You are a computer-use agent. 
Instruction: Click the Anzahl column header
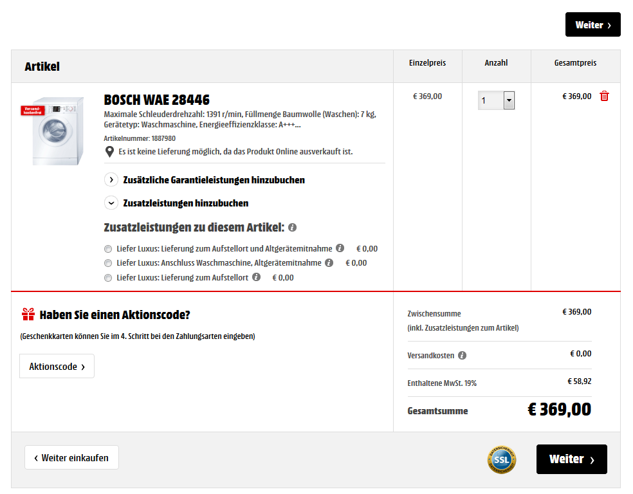496,62
